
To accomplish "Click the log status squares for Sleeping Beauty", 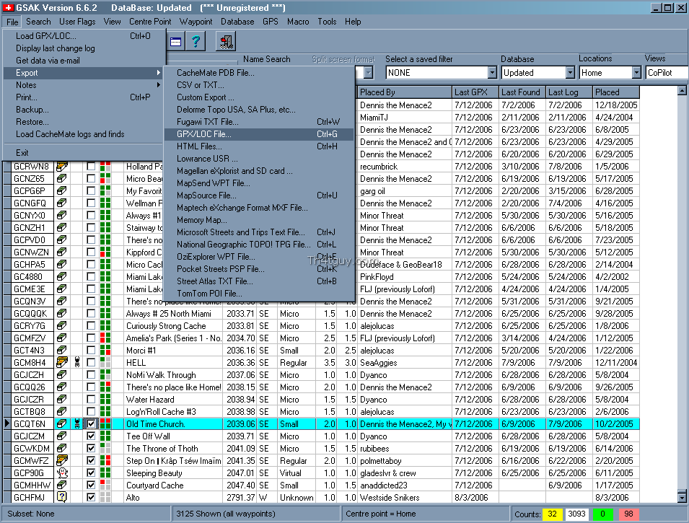I will 105,473.
